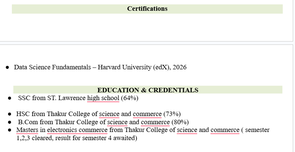Click the EDUCATION & CREDENTIALS heading

[x=147, y=90]
